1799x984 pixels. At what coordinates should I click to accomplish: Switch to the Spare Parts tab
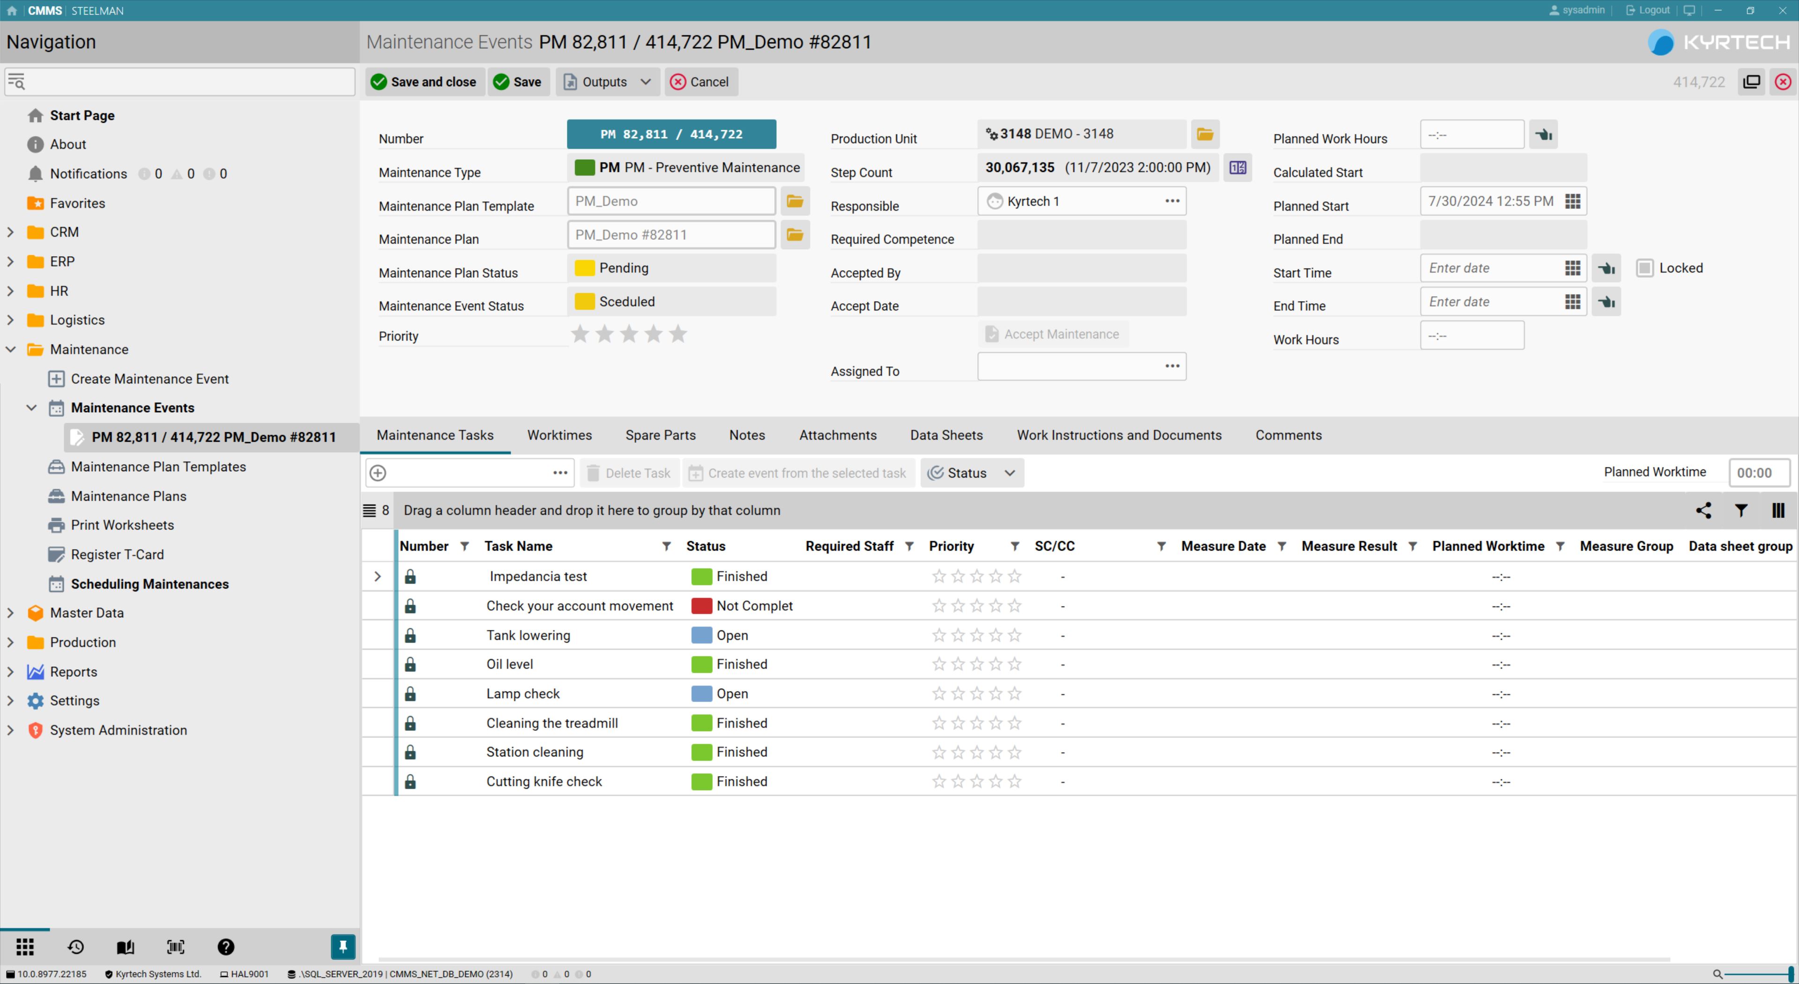click(660, 435)
